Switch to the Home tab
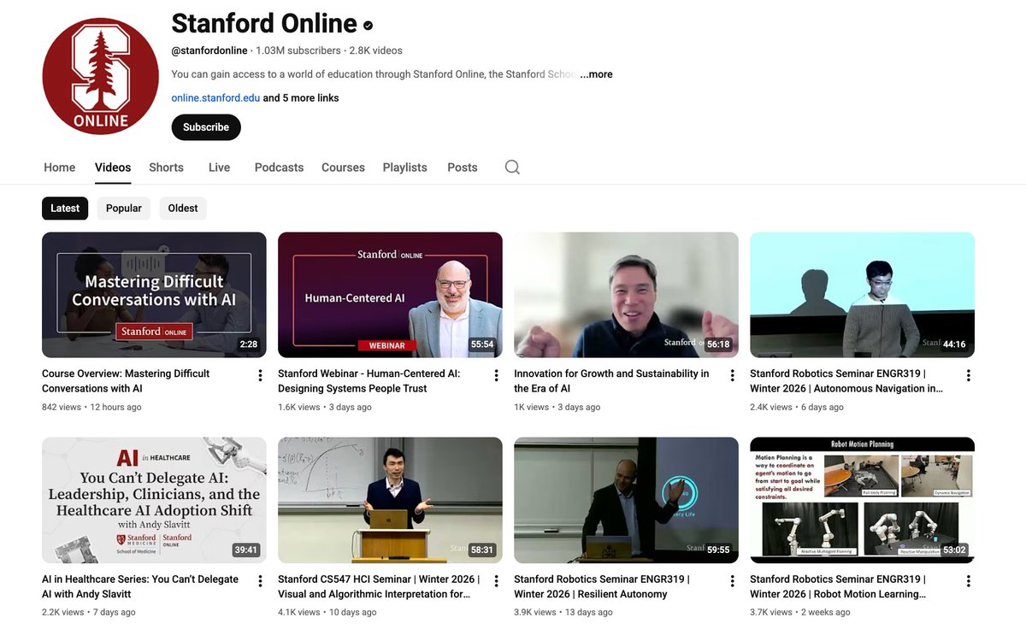 click(60, 168)
